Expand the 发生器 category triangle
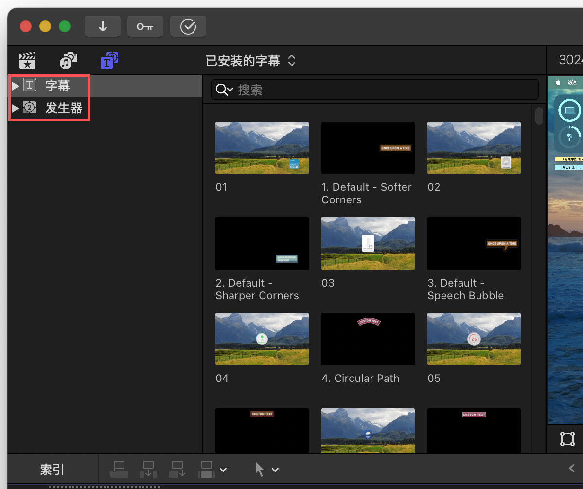Screen dimensions: 583x489 click(x=16, y=109)
